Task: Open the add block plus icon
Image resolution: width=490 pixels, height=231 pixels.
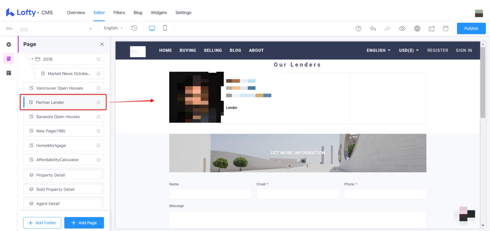Action: pos(9,44)
